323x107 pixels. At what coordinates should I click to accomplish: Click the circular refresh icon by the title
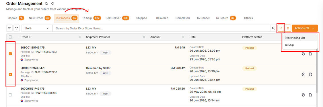(52, 4)
